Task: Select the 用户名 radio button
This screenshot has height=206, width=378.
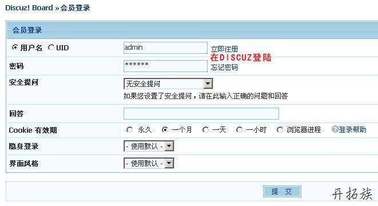Action: coord(15,47)
